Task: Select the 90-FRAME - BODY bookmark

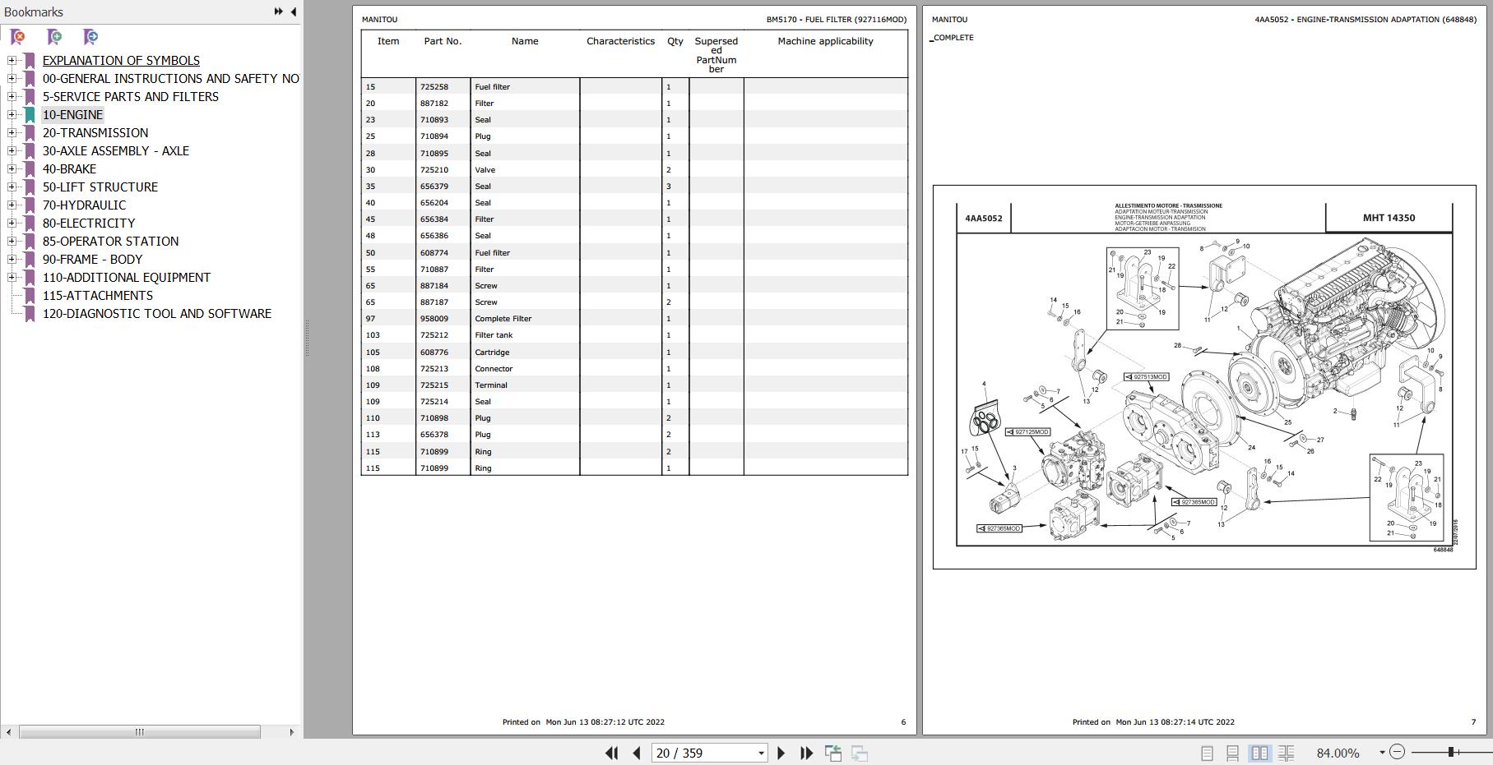Action: [x=92, y=260]
